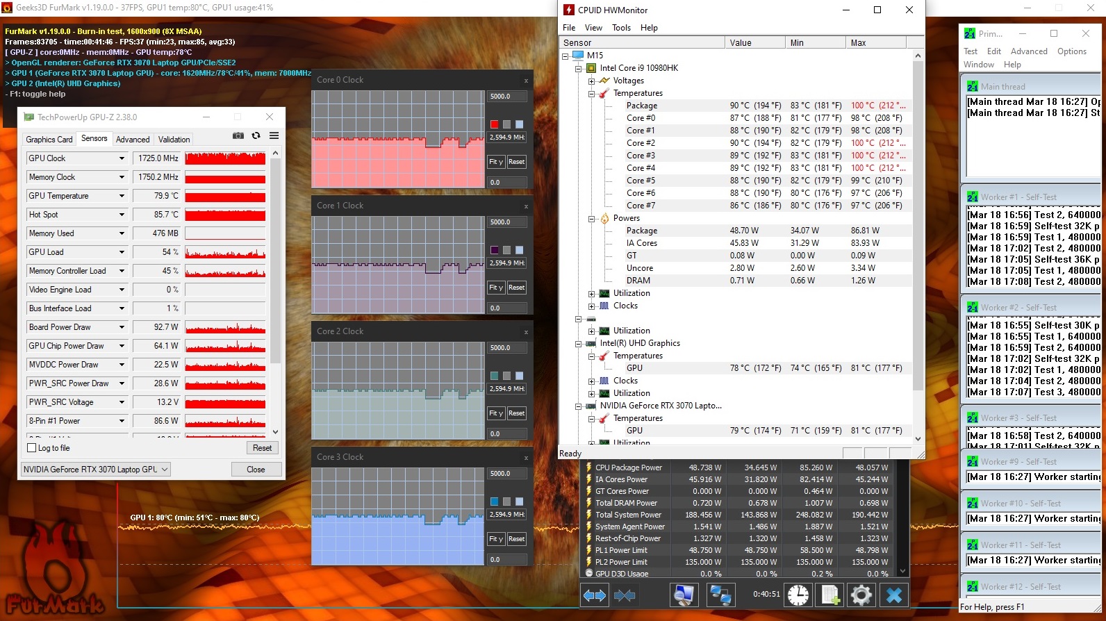
Task: Click the HWiNFO remote network computers icon
Action: (x=720, y=595)
